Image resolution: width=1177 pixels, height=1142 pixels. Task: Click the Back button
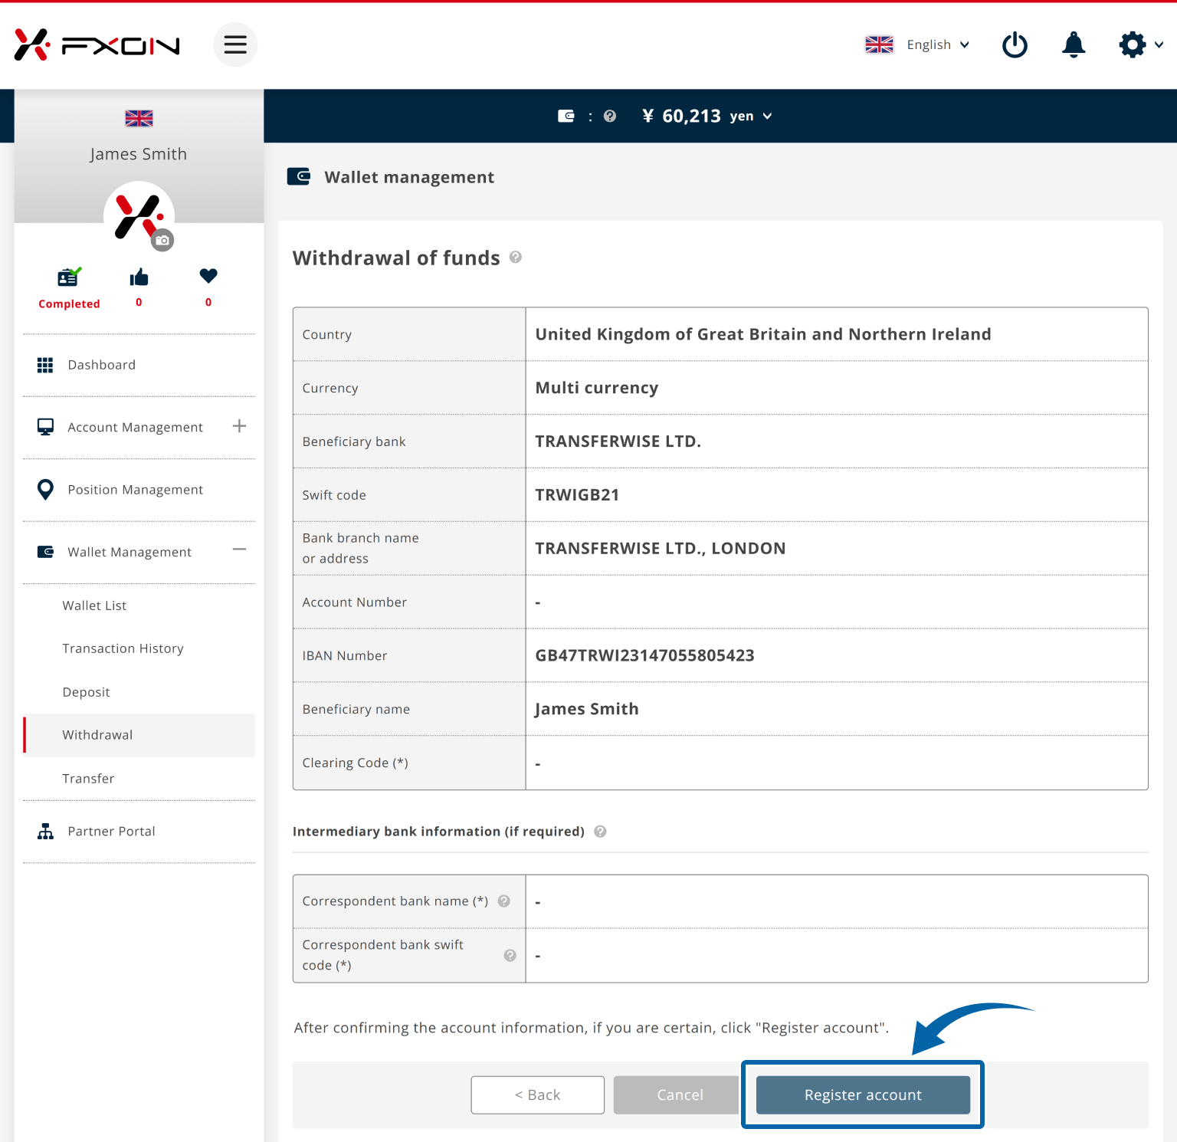click(537, 1094)
